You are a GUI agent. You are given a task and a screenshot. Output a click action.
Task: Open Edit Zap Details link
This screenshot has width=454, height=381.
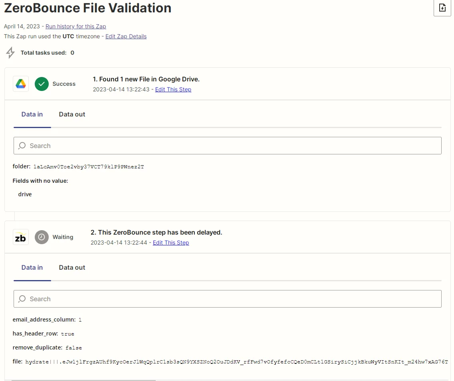click(126, 36)
